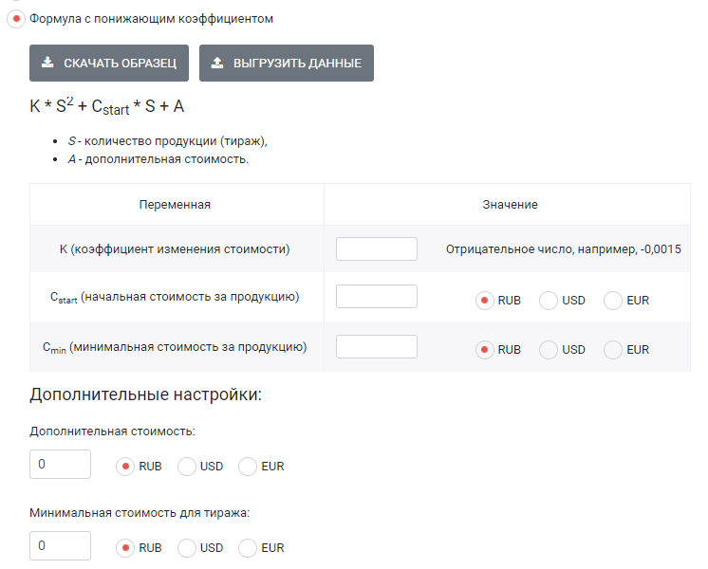This screenshot has width=708, height=569.
Task: Click the hint text 'Отрицательное число, например, -0,0015'
Action: pos(564,249)
